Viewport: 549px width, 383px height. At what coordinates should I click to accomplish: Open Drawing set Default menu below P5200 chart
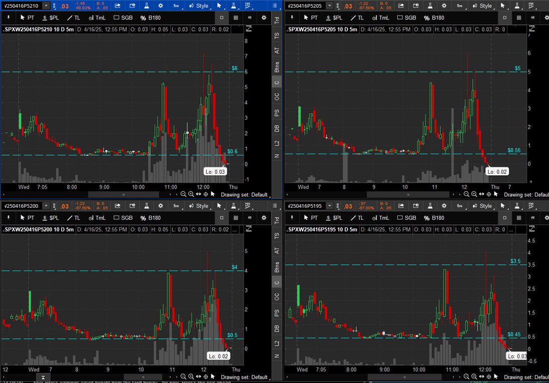245,377
